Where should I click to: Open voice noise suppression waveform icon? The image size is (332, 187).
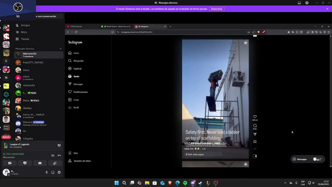(53, 155)
